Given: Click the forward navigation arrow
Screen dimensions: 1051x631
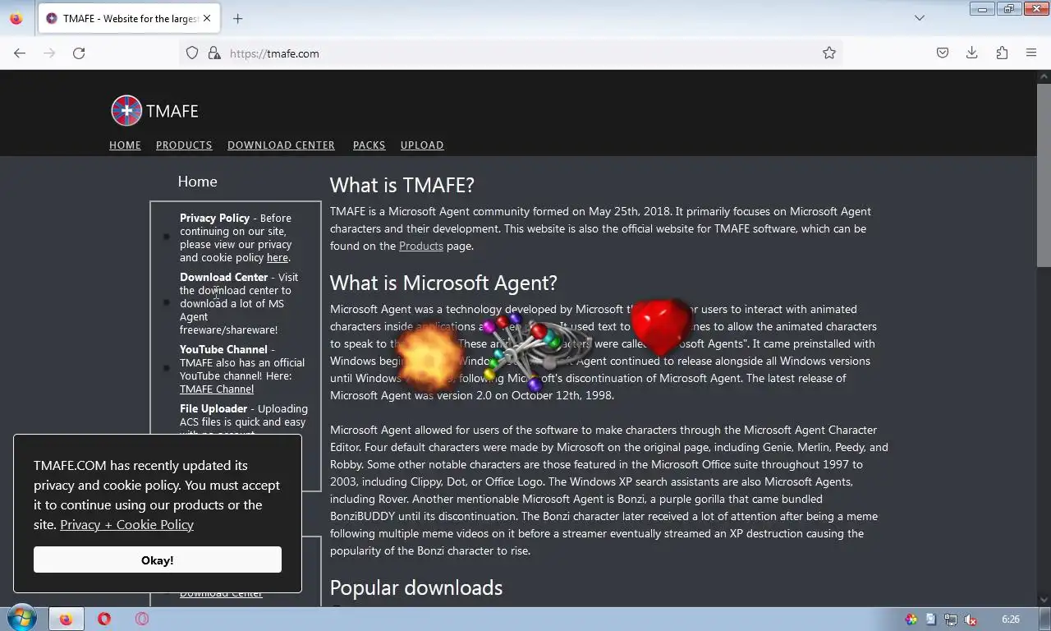Looking at the screenshot, I should click(x=49, y=53).
